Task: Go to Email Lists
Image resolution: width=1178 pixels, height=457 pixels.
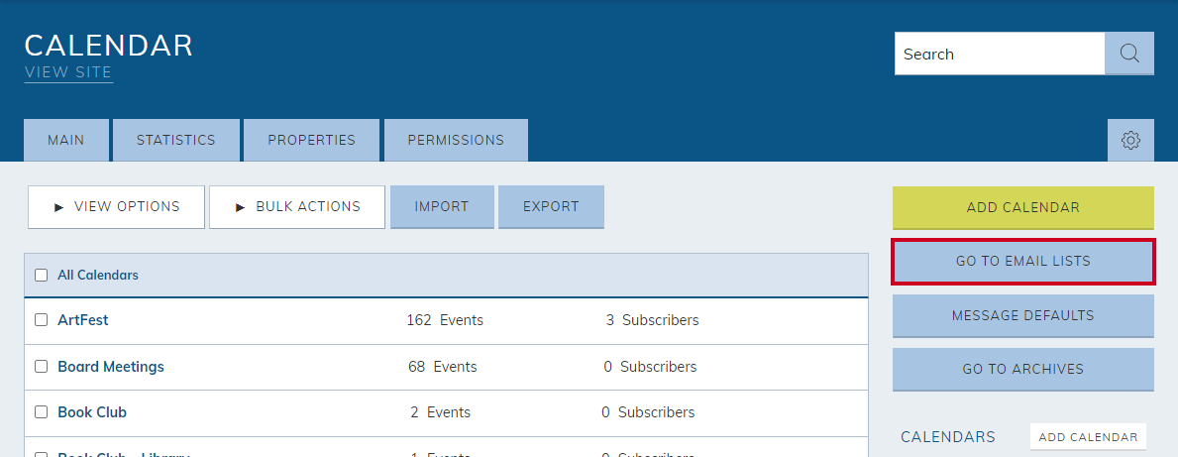Action: (1023, 262)
